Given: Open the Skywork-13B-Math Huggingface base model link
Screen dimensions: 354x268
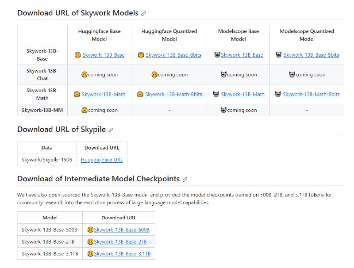Looking at the screenshot, I should click(x=104, y=94).
